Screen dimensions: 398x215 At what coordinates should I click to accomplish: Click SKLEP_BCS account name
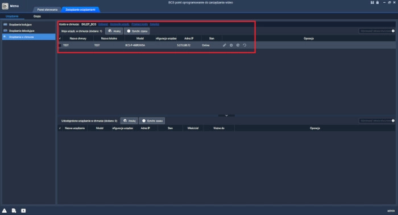[x=89, y=24]
